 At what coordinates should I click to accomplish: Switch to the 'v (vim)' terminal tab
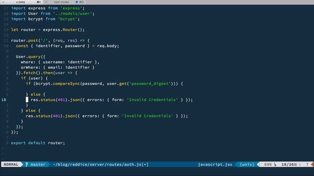pos(21,2)
